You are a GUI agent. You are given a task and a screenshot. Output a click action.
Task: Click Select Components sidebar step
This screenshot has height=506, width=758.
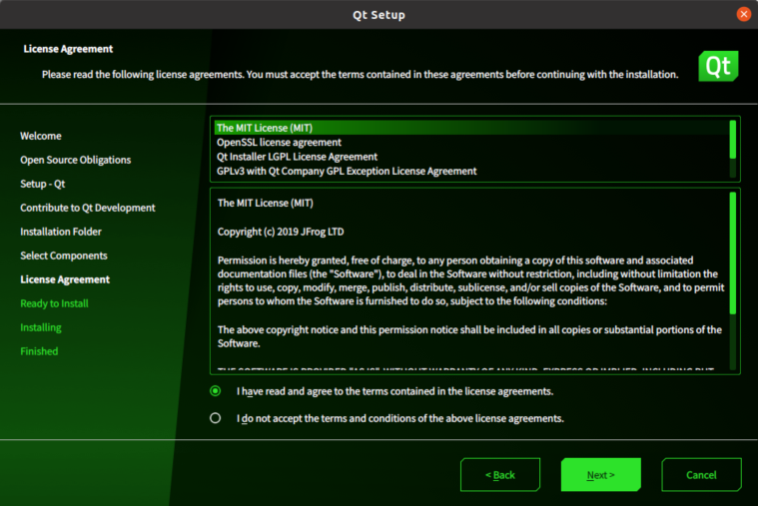coord(64,255)
